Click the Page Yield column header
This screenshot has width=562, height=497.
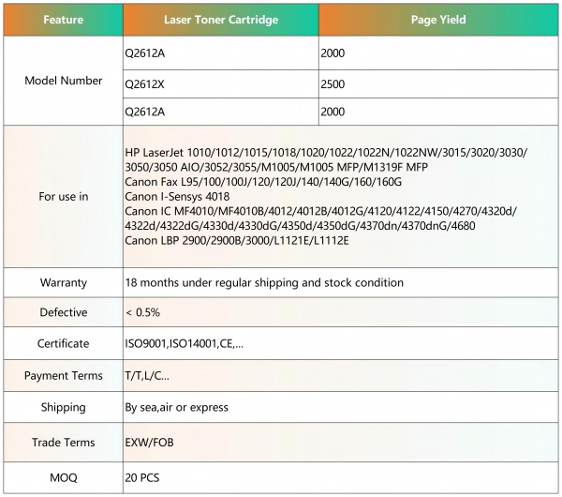pyautogui.click(x=438, y=20)
